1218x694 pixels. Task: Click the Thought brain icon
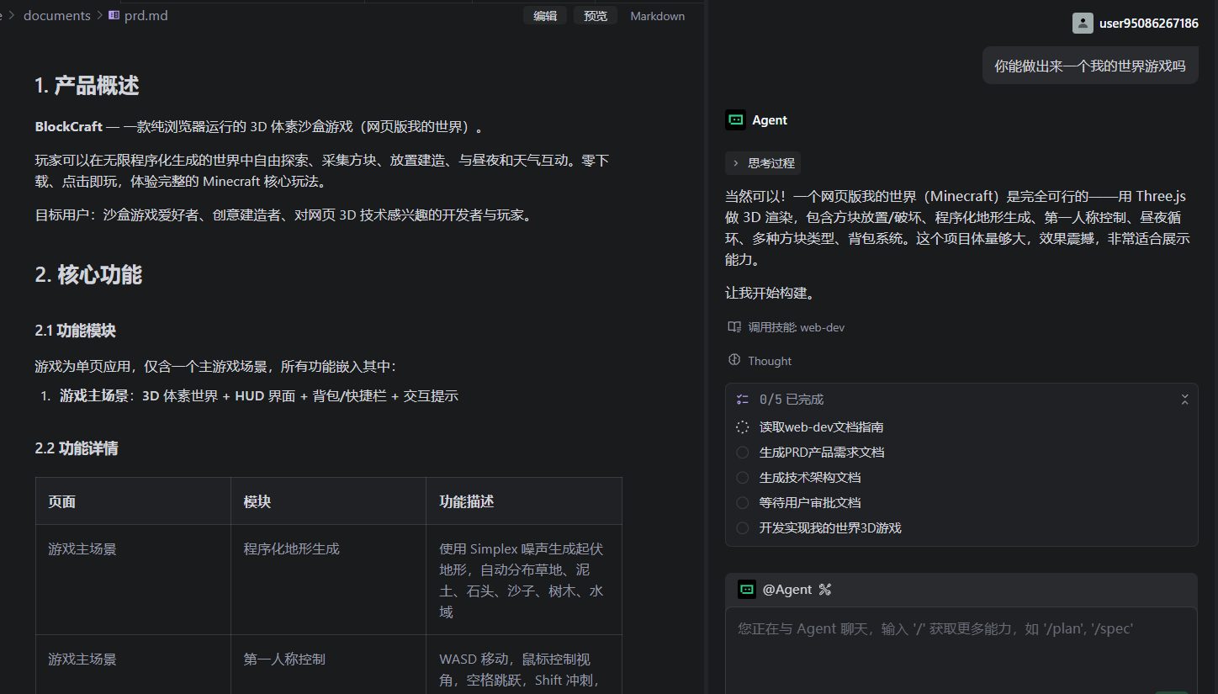pos(734,360)
